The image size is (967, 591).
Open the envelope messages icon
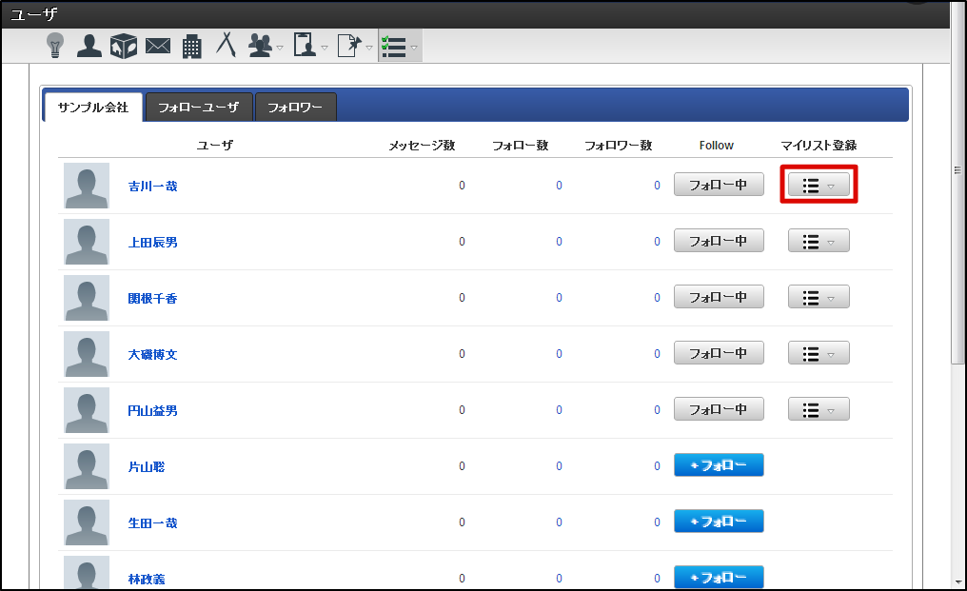(158, 46)
